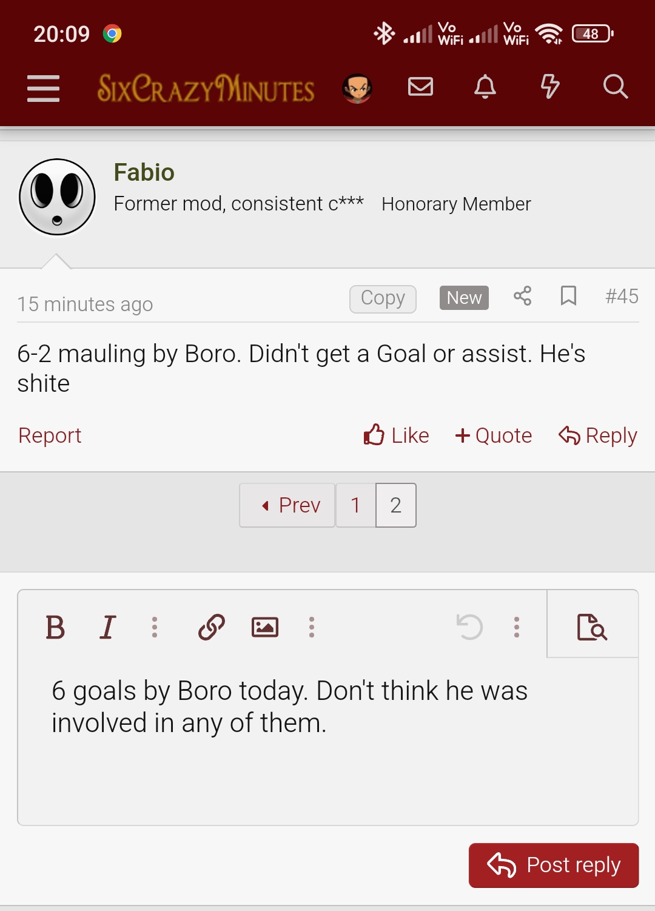
Task: Bookmark Fabio's post
Action: [568, 296]
